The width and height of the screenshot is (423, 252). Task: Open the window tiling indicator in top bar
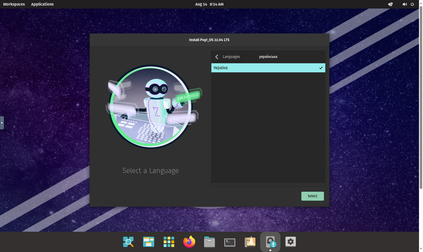[x=390, y=4]
